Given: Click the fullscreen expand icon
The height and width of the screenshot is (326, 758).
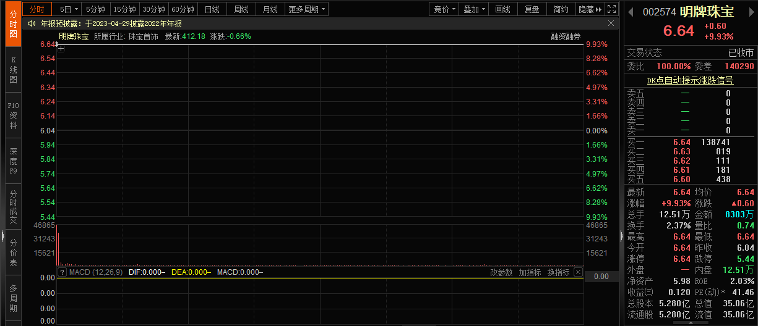Looking at the screenshot, I should (x=611, y=9).
